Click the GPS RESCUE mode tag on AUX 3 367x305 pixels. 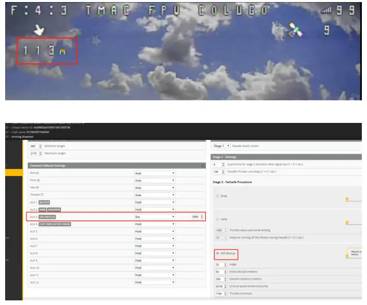pyautogui.click(x=47, y=217)
